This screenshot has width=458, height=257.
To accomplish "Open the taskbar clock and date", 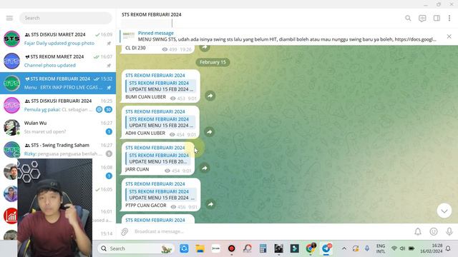I will (x=432, y=248).
